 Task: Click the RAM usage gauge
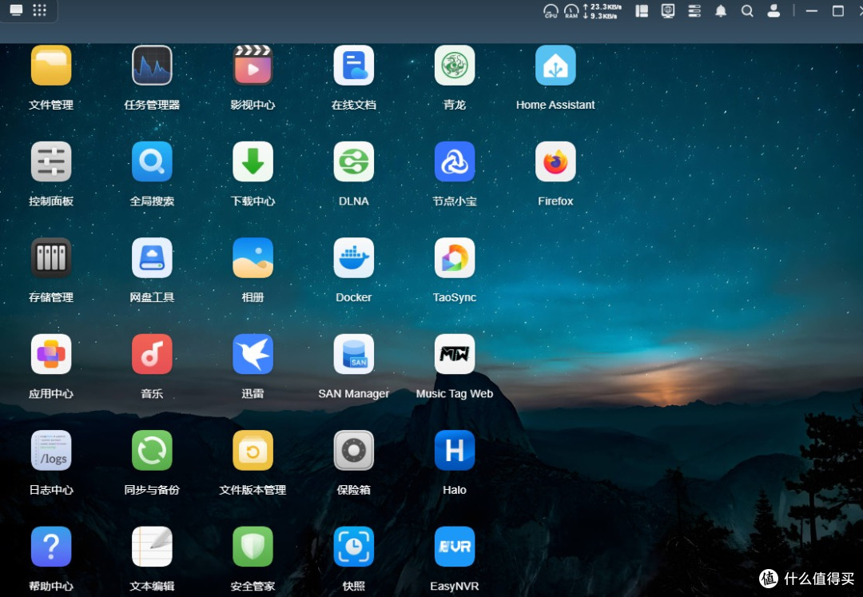(571, 11)
